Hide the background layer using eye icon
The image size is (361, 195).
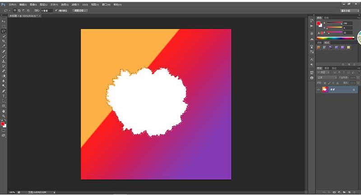tap(319, 90)
